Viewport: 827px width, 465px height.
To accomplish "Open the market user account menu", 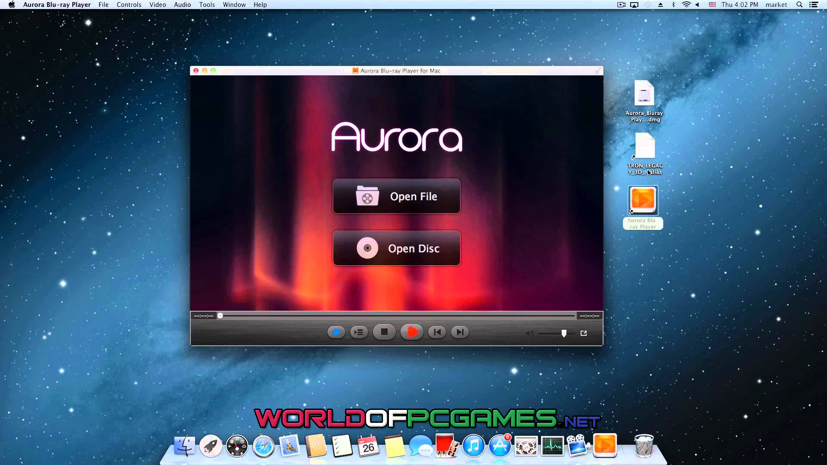I will pyautogui.click(x=776, y=5).
